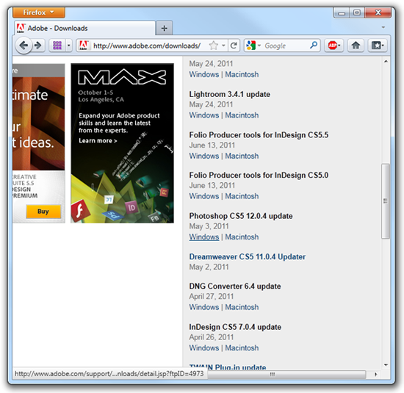Click Learn more on the MAX banner
The image size is (404, 393).
pyautogui.click(x=98, y=141)
